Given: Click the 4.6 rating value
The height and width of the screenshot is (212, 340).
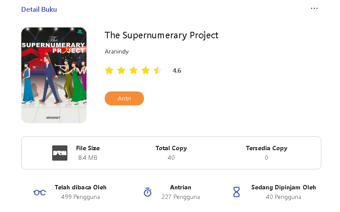Looking at the screenshot, I should coord(177,71).
